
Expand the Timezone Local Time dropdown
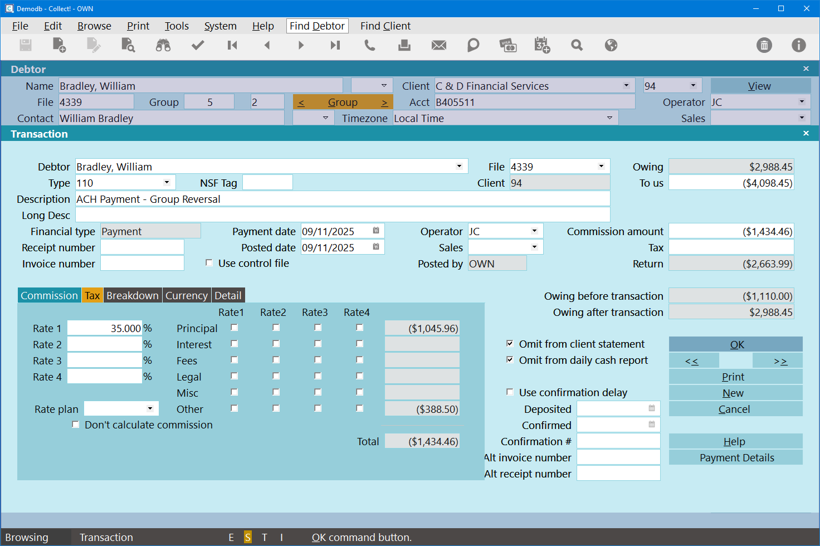pyautogui.click(x=609, y=118)
